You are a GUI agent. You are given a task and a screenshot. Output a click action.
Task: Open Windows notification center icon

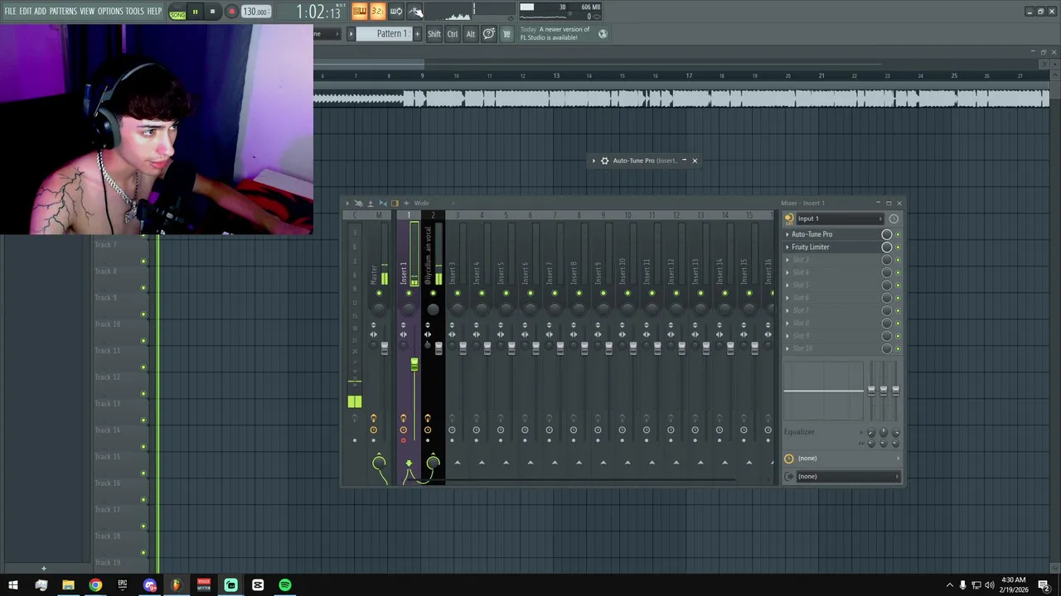[x=1044, y=585]
